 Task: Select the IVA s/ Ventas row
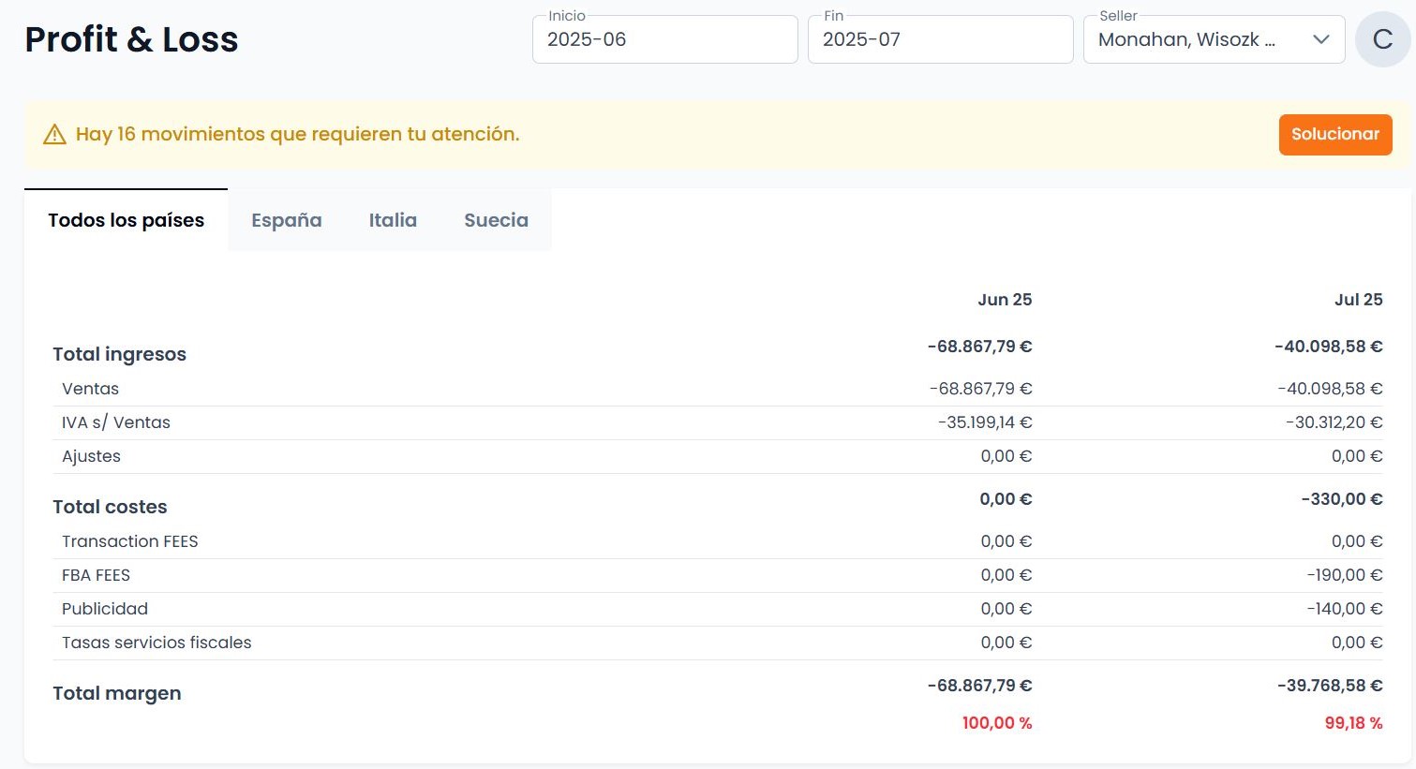tap(718, 422)
